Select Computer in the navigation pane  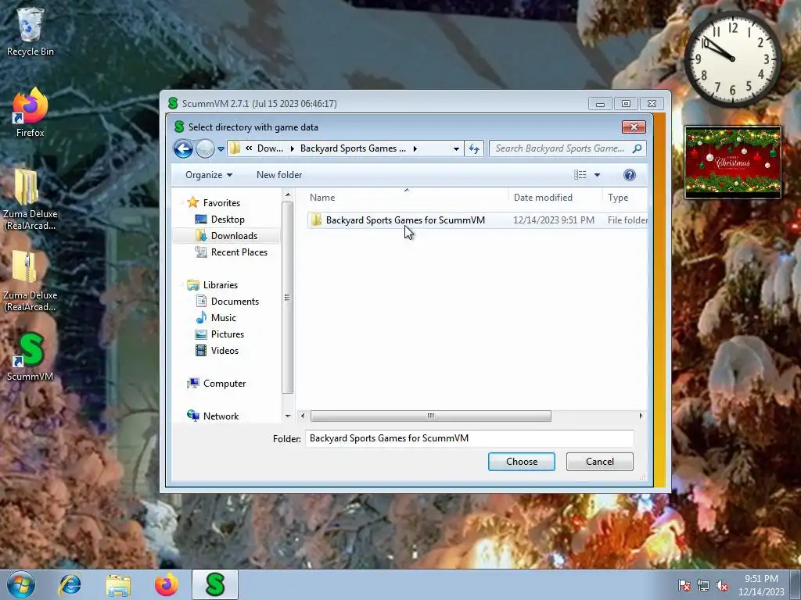click(x=224, y=383)
